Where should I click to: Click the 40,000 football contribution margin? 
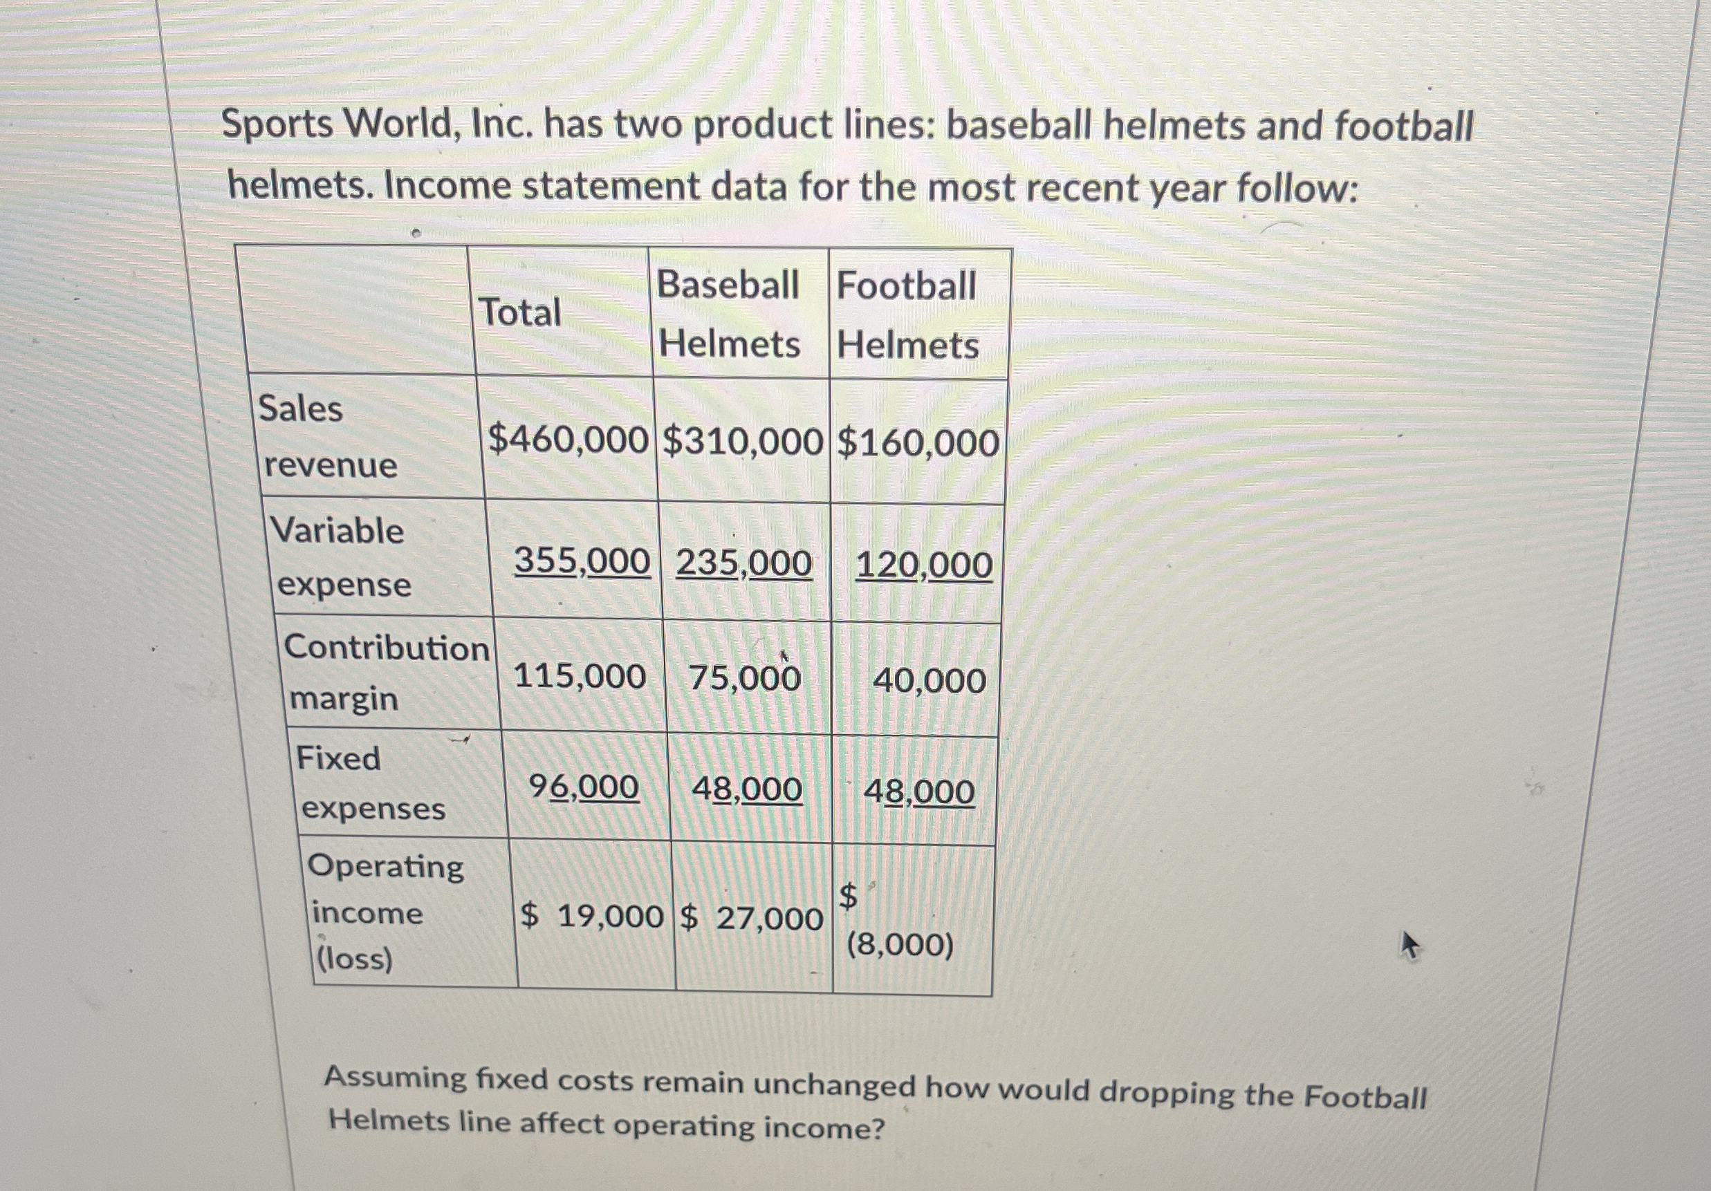pyautogui.click(x=930, y=681)
